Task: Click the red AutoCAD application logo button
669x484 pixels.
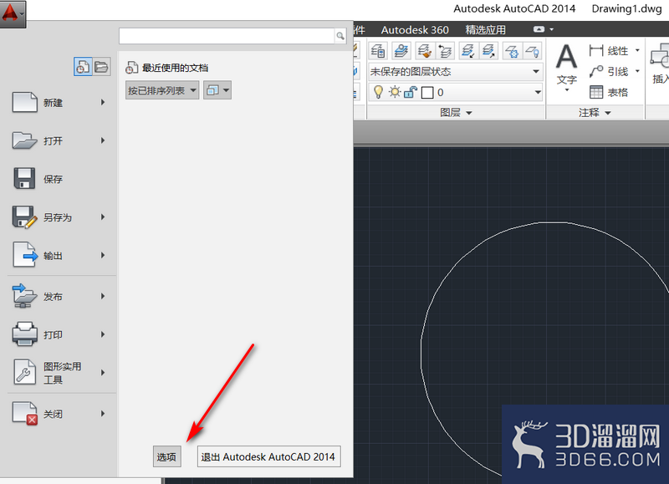Action: (13, 13)
